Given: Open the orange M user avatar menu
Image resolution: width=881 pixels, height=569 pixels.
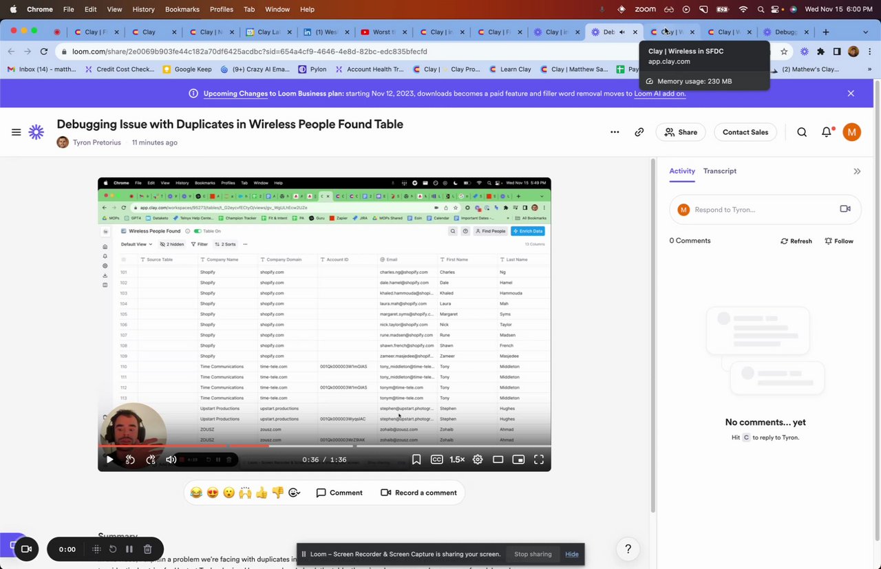Looking at the screenshot, I should point(852,132).
